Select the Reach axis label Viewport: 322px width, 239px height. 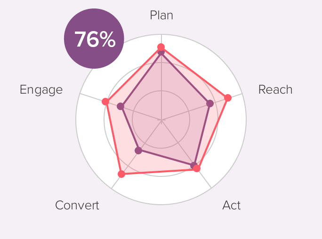click(275, 89)
